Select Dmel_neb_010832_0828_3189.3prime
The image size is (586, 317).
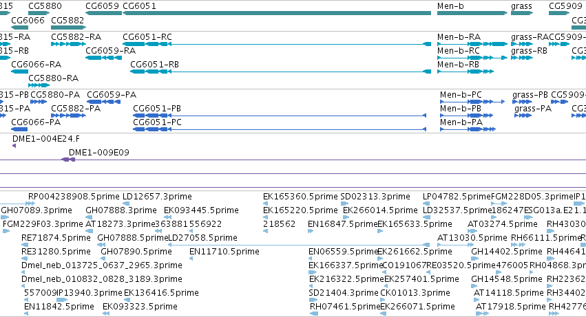tap(102, 280)
